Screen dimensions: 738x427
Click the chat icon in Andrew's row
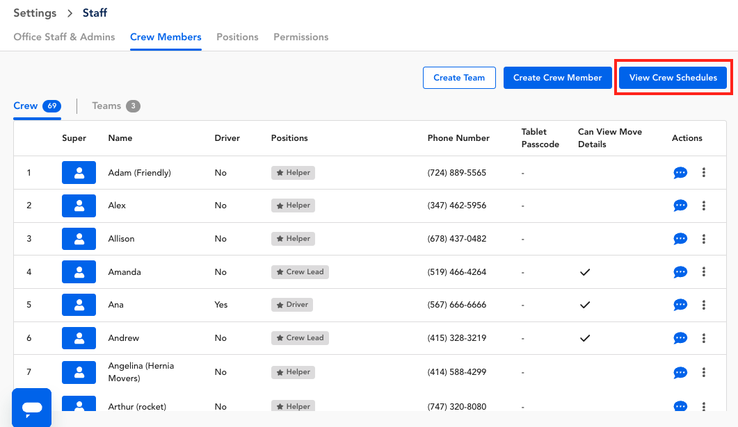(x=680, y=338)
